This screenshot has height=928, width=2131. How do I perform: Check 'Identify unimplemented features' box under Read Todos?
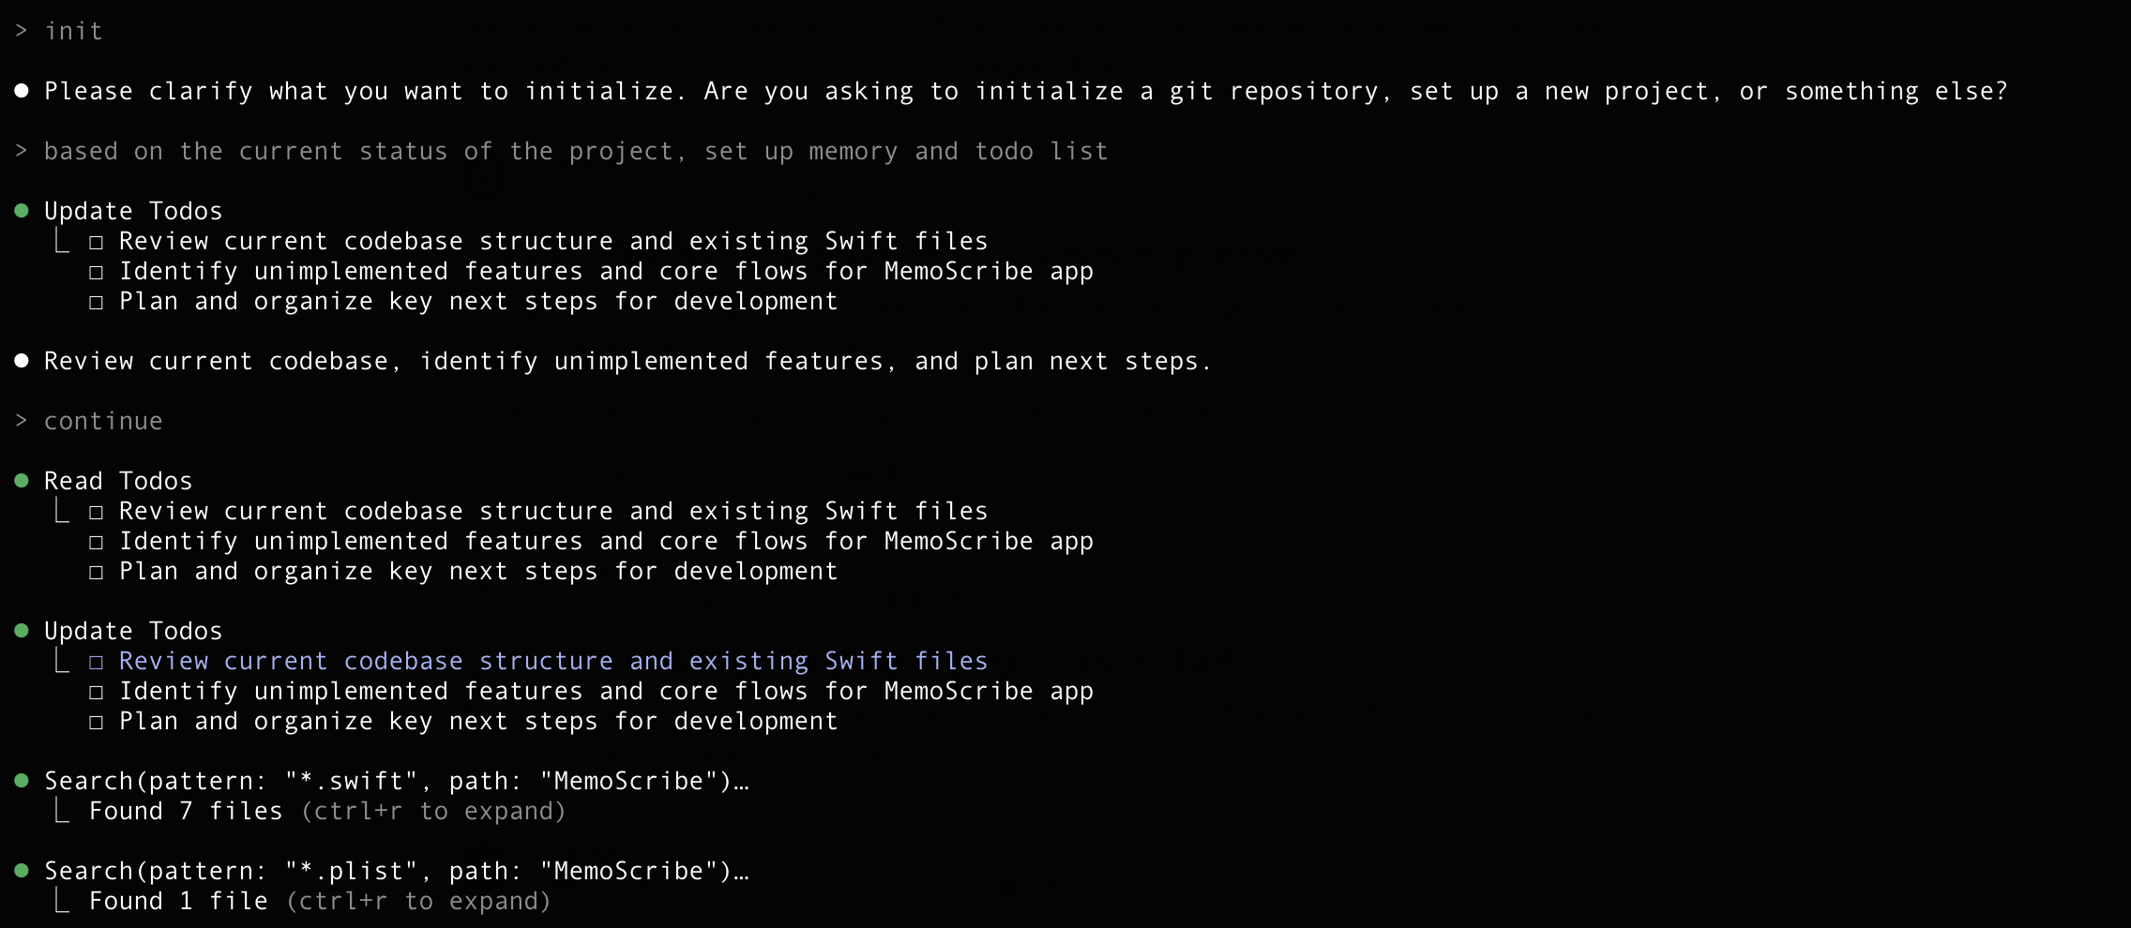96,543
